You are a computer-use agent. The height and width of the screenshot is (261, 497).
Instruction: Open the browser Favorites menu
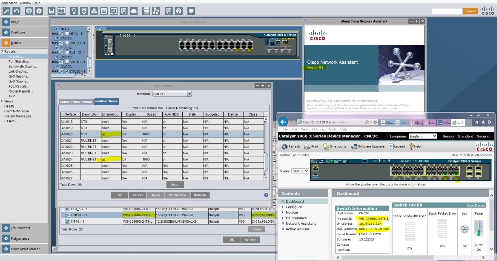(318, 129)
